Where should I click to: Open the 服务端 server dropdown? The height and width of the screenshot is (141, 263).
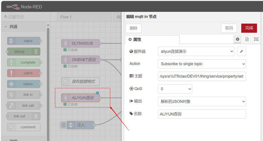coord(196,51)
